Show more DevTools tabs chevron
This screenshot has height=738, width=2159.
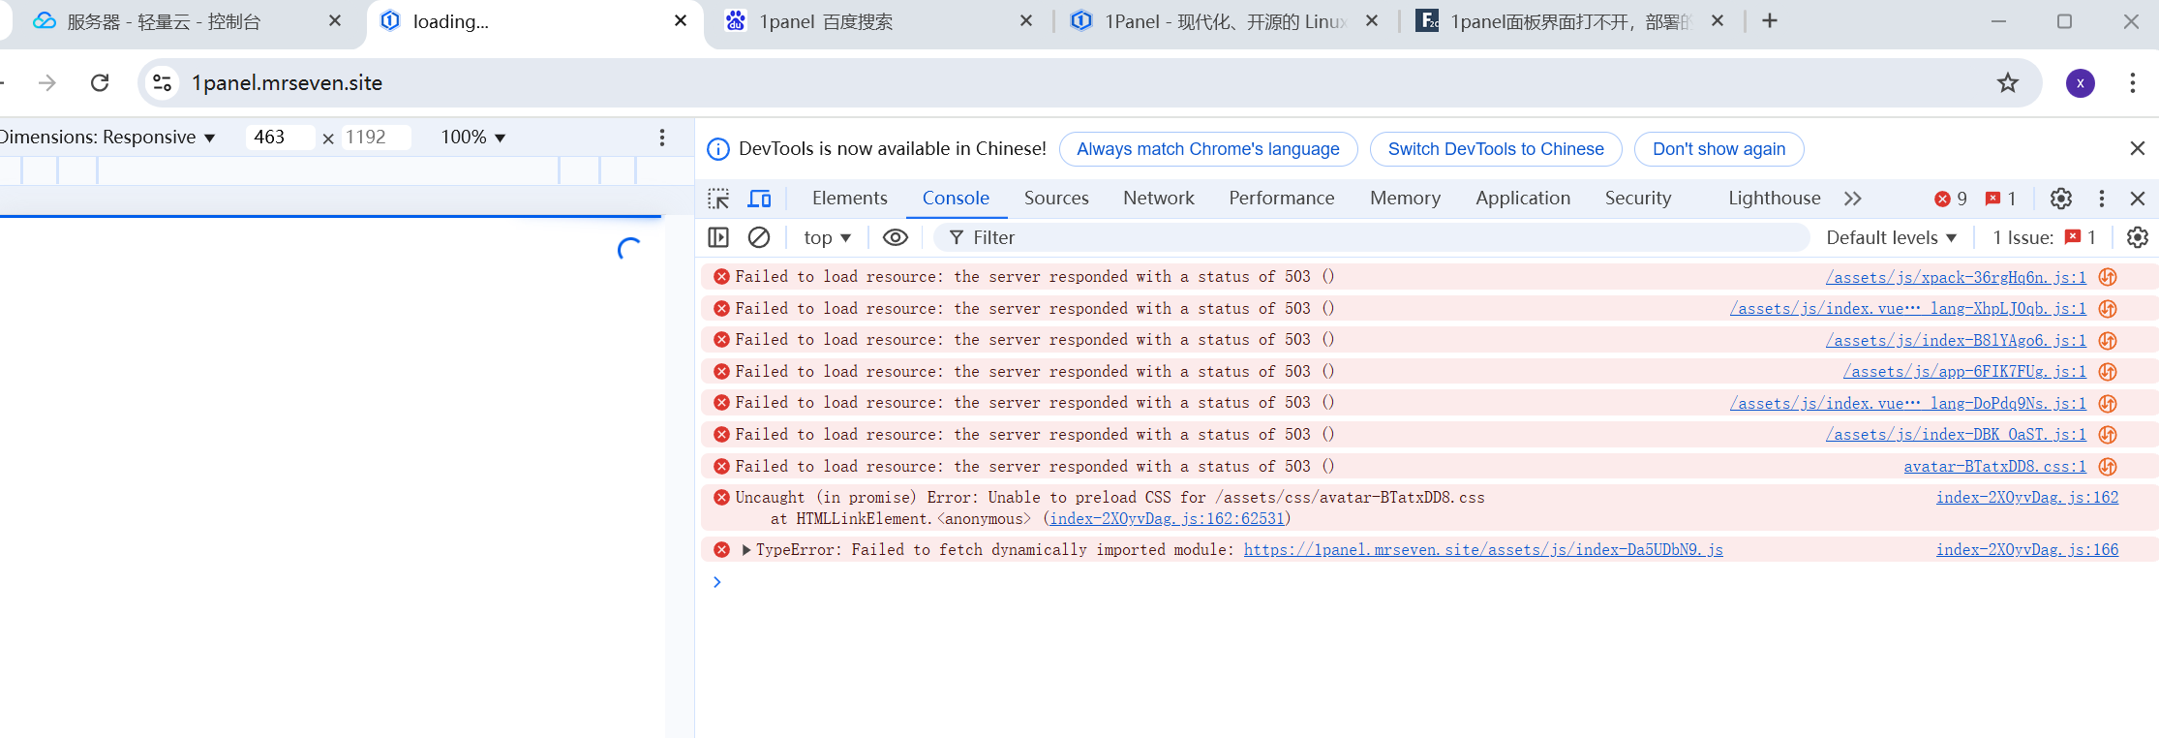pyautogui.click(x=1852, y=199)
